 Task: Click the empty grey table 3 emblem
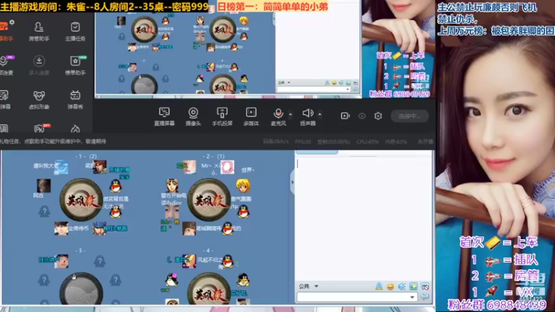(x=81, y=288)
